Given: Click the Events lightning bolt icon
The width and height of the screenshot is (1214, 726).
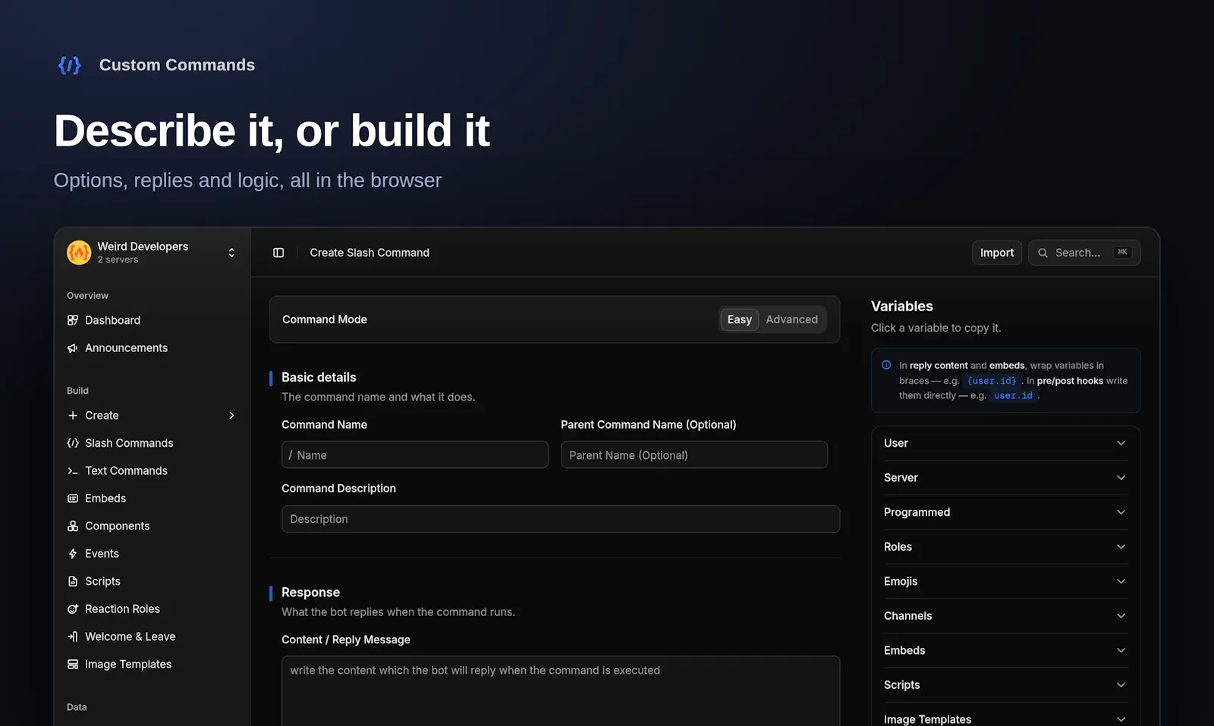Looking at the screenshot, I should (73, 554).
